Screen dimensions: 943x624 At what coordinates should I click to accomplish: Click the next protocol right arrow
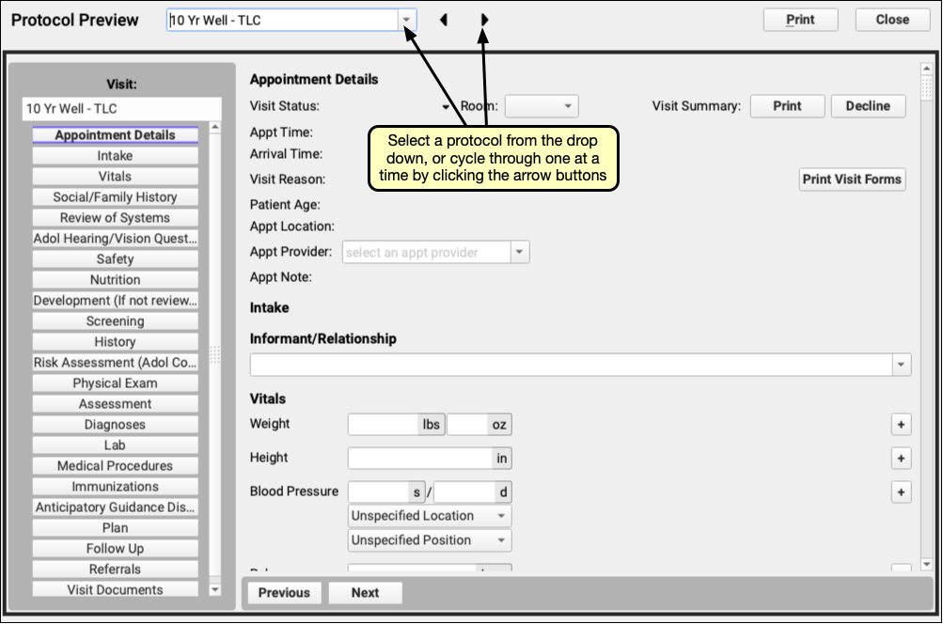pos(484,20)
